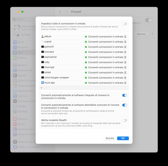
Task: Click the sharingd terminal icon
Action: 42,67
